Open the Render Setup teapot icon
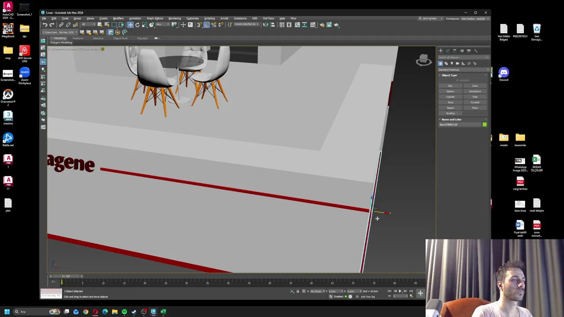 322,25
